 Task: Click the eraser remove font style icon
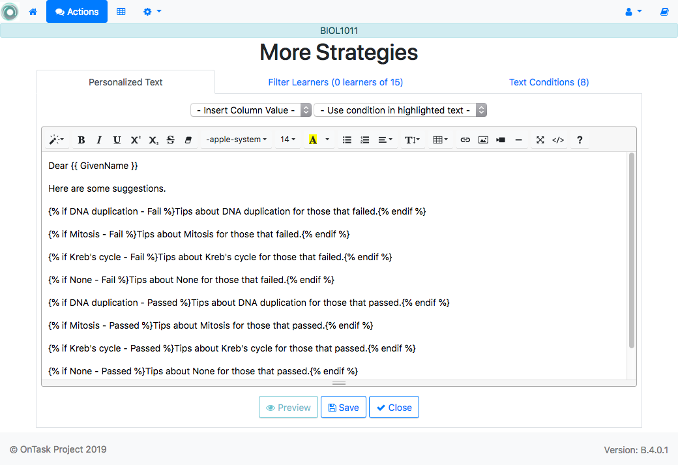(188, 140)
